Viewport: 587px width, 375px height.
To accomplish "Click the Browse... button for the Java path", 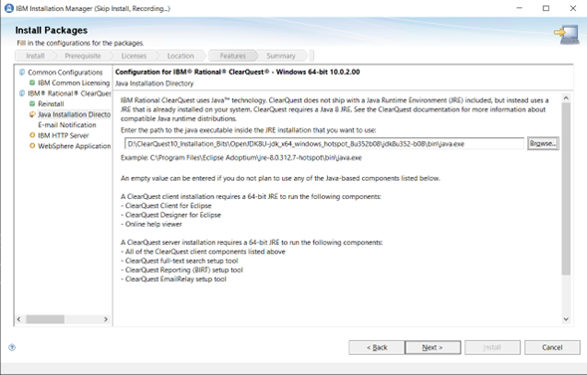I will 543,143.
